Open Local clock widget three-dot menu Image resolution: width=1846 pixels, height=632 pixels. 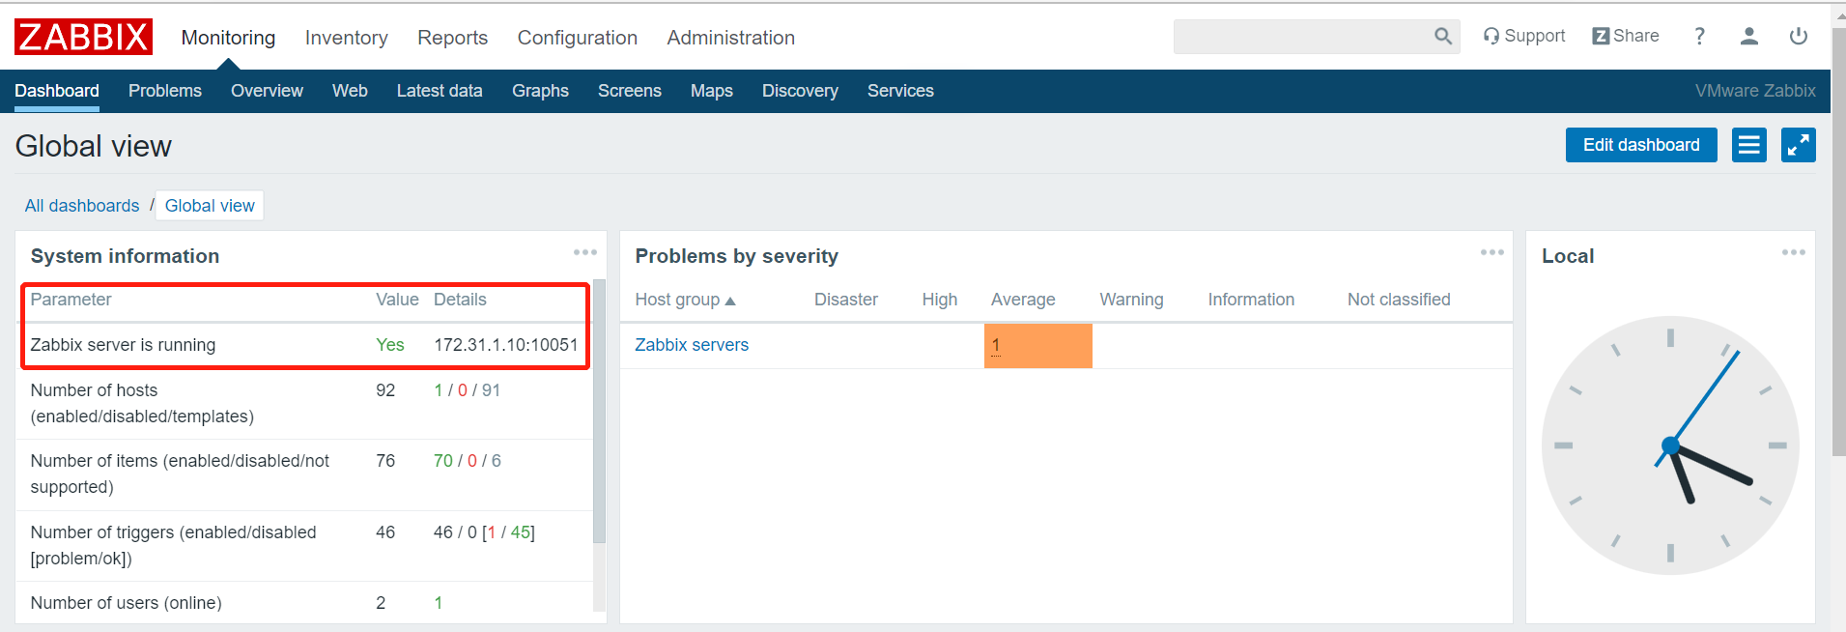coord(1793,252)
